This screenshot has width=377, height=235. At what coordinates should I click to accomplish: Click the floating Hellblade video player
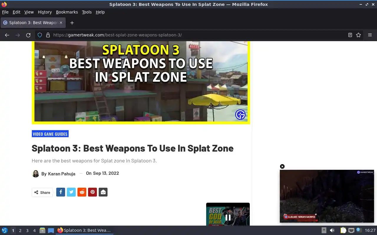pyautogui.click(x=327, y=196)
